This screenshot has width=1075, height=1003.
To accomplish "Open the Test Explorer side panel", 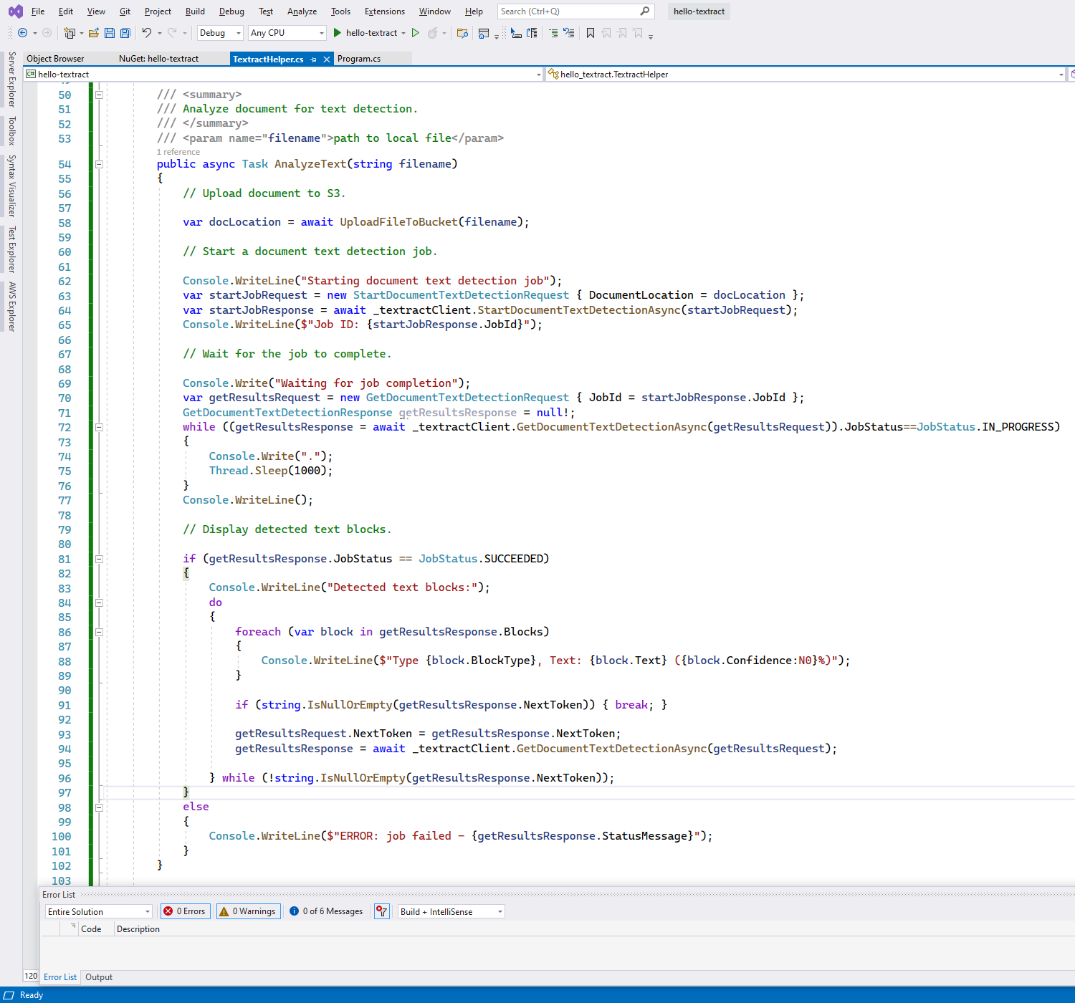I will click(11, 249).
